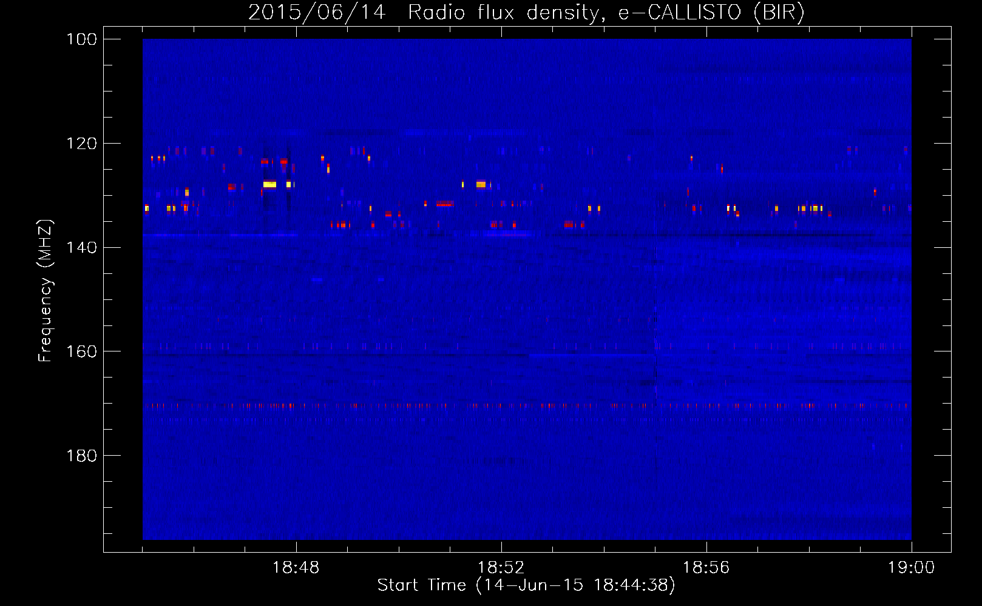
Task: Click the 120 frequency tick label
Action: (81, 144)
